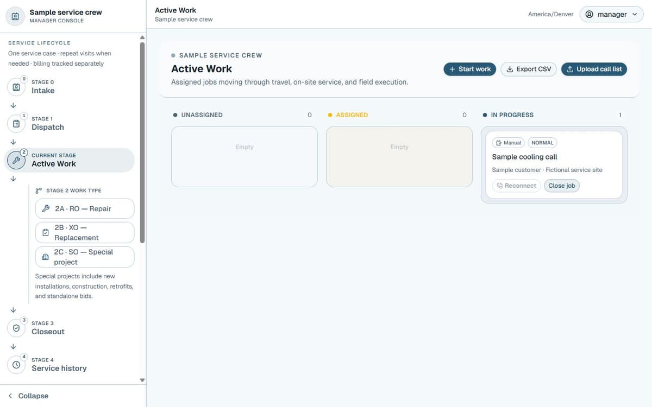Click the Reconnect button label
Screen dimensions: 652x407
point(521,186)
